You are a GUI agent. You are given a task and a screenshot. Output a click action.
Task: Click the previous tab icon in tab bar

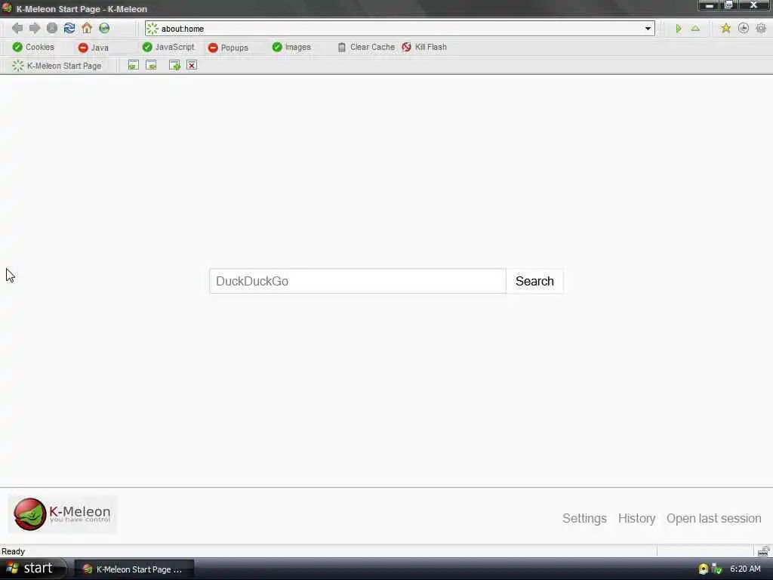tap(133, 65)
